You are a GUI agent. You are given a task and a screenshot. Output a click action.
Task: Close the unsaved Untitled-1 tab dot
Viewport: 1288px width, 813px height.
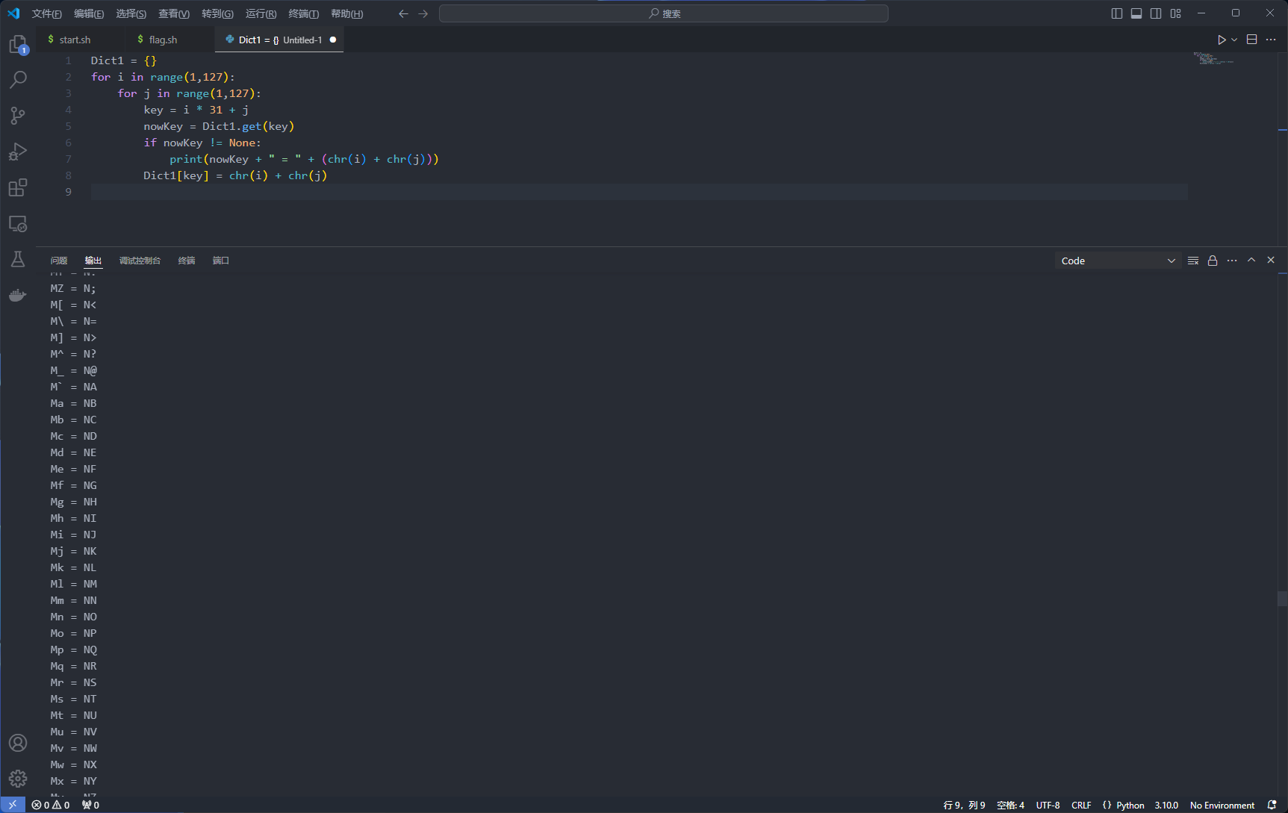333,40
